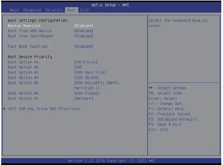Screen dimensions: 223x165
Task: Select Fast Boot Function label
Action: (28, 46)
